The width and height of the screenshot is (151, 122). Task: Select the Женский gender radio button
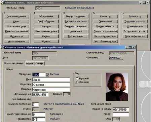tap(77, 82)
